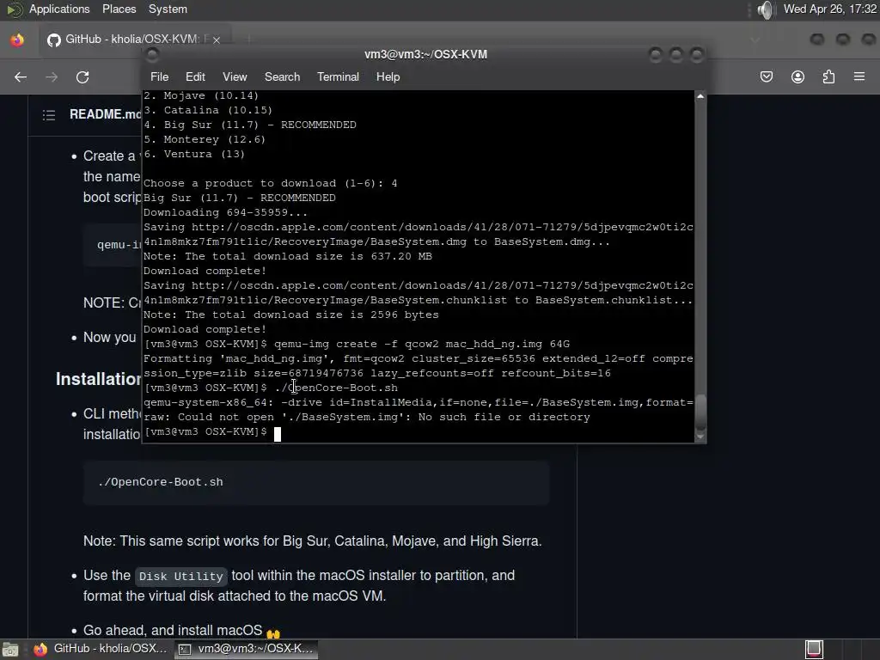Click 'Note: The total download size is 637.20 MB'
Image resolution: width=880 pixels, height=660 pixels.
(288, 256)
